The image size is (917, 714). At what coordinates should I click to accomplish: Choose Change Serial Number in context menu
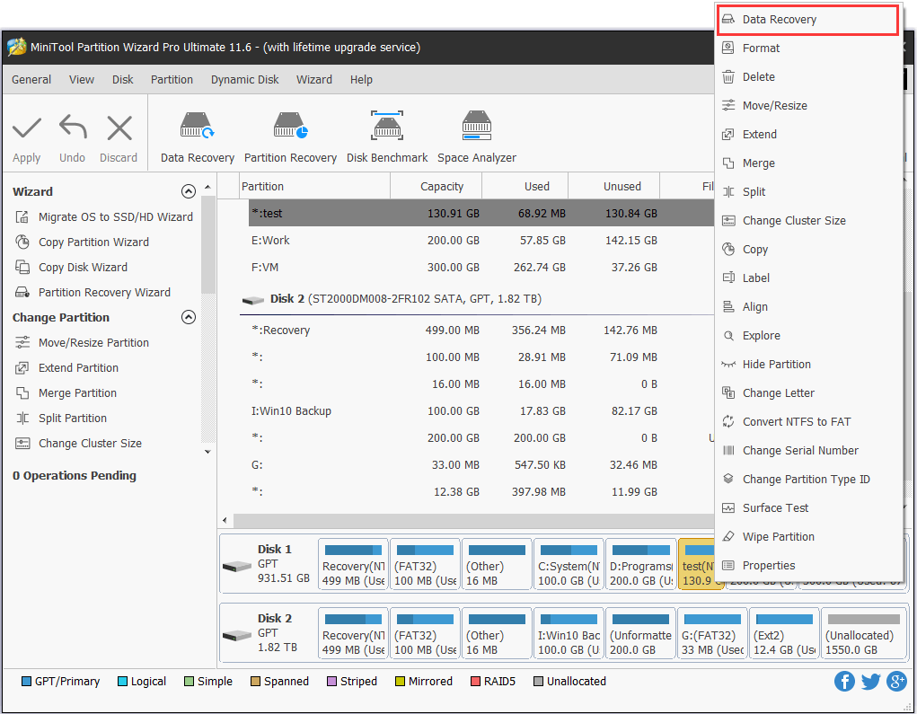click(x=807, y=450)
